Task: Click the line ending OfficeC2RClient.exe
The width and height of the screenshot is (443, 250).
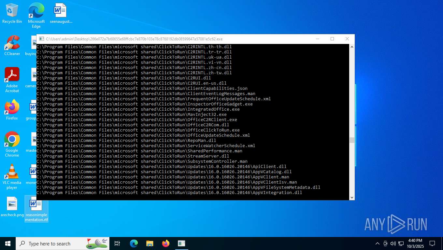Action: point(137,120)
